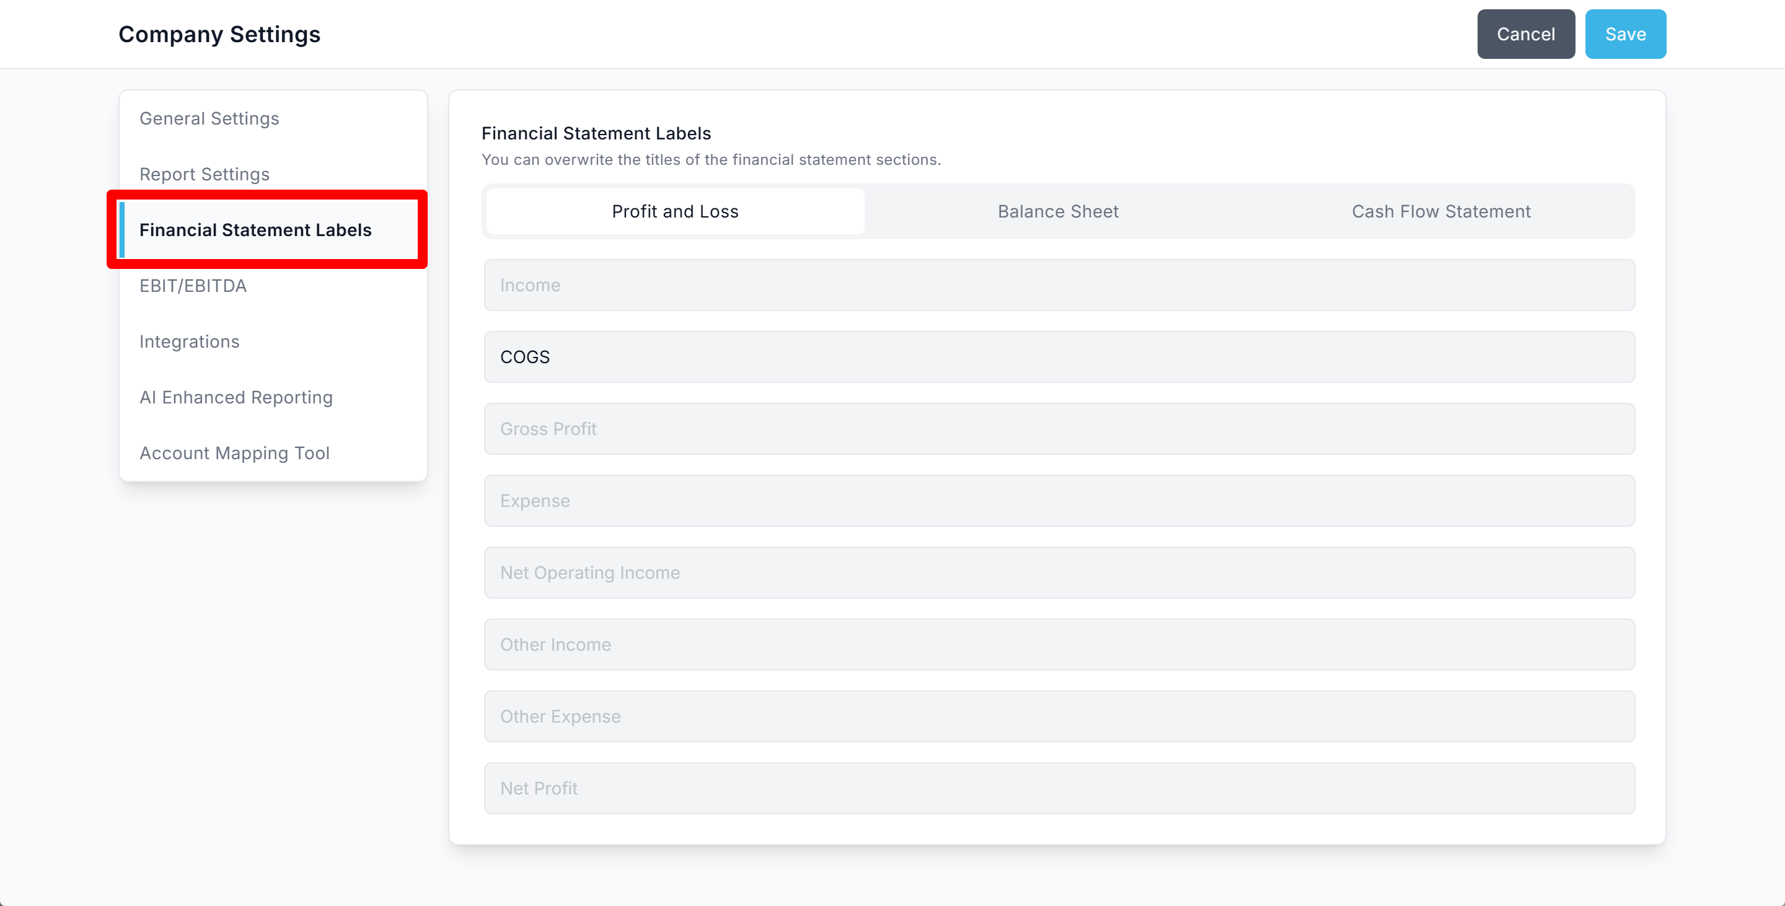Open AI Enhanced Reporting settings
1785x906 pixels.
click(236, 397)
